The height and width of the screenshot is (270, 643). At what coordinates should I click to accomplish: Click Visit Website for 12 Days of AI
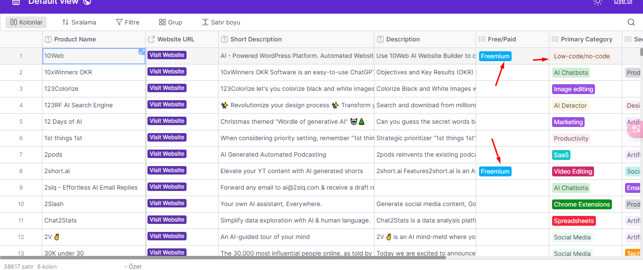pos(167,121)
